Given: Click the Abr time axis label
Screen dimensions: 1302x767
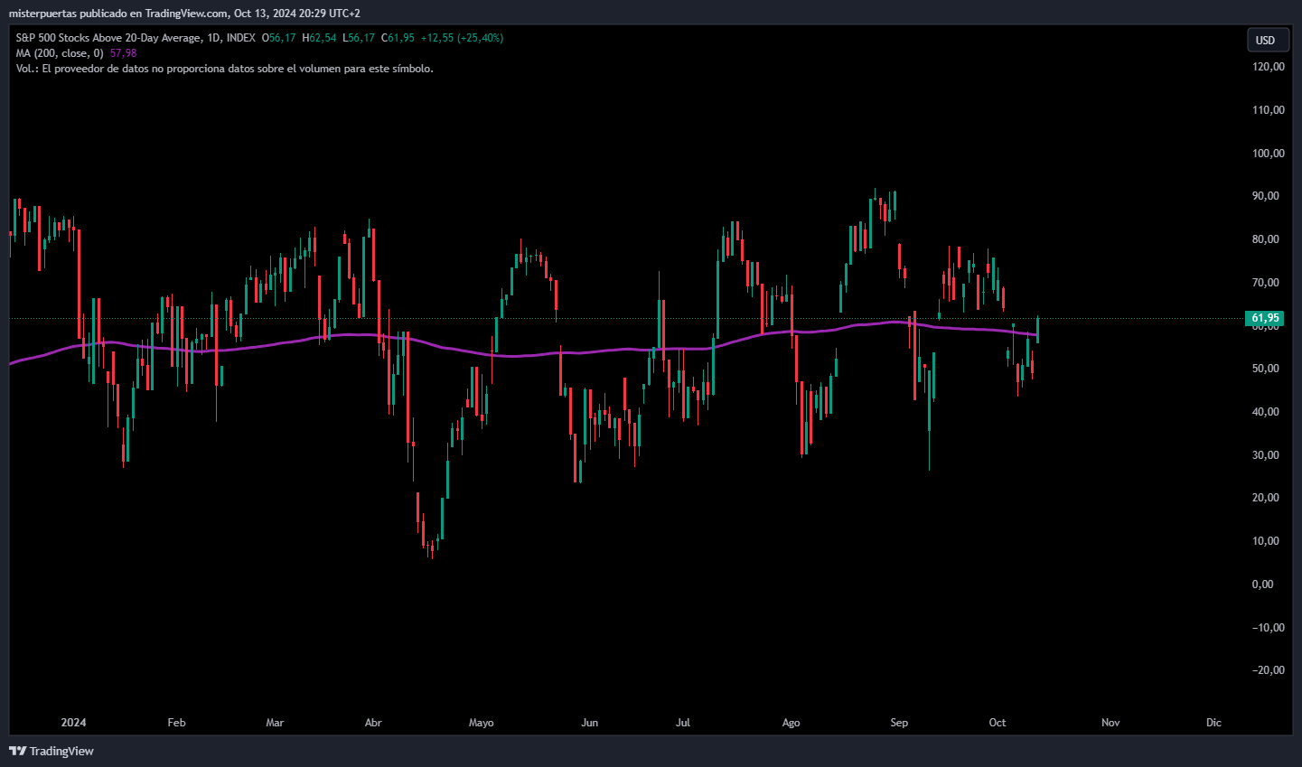Looking at the screenshot, I should (x=373, y=723).
